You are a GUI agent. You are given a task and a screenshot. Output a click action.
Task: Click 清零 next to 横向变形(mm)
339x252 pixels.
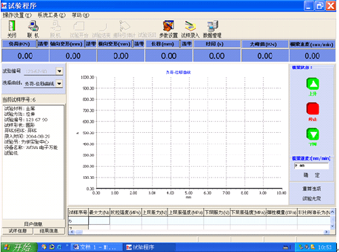pyautogui.click(x=138, y=44)
